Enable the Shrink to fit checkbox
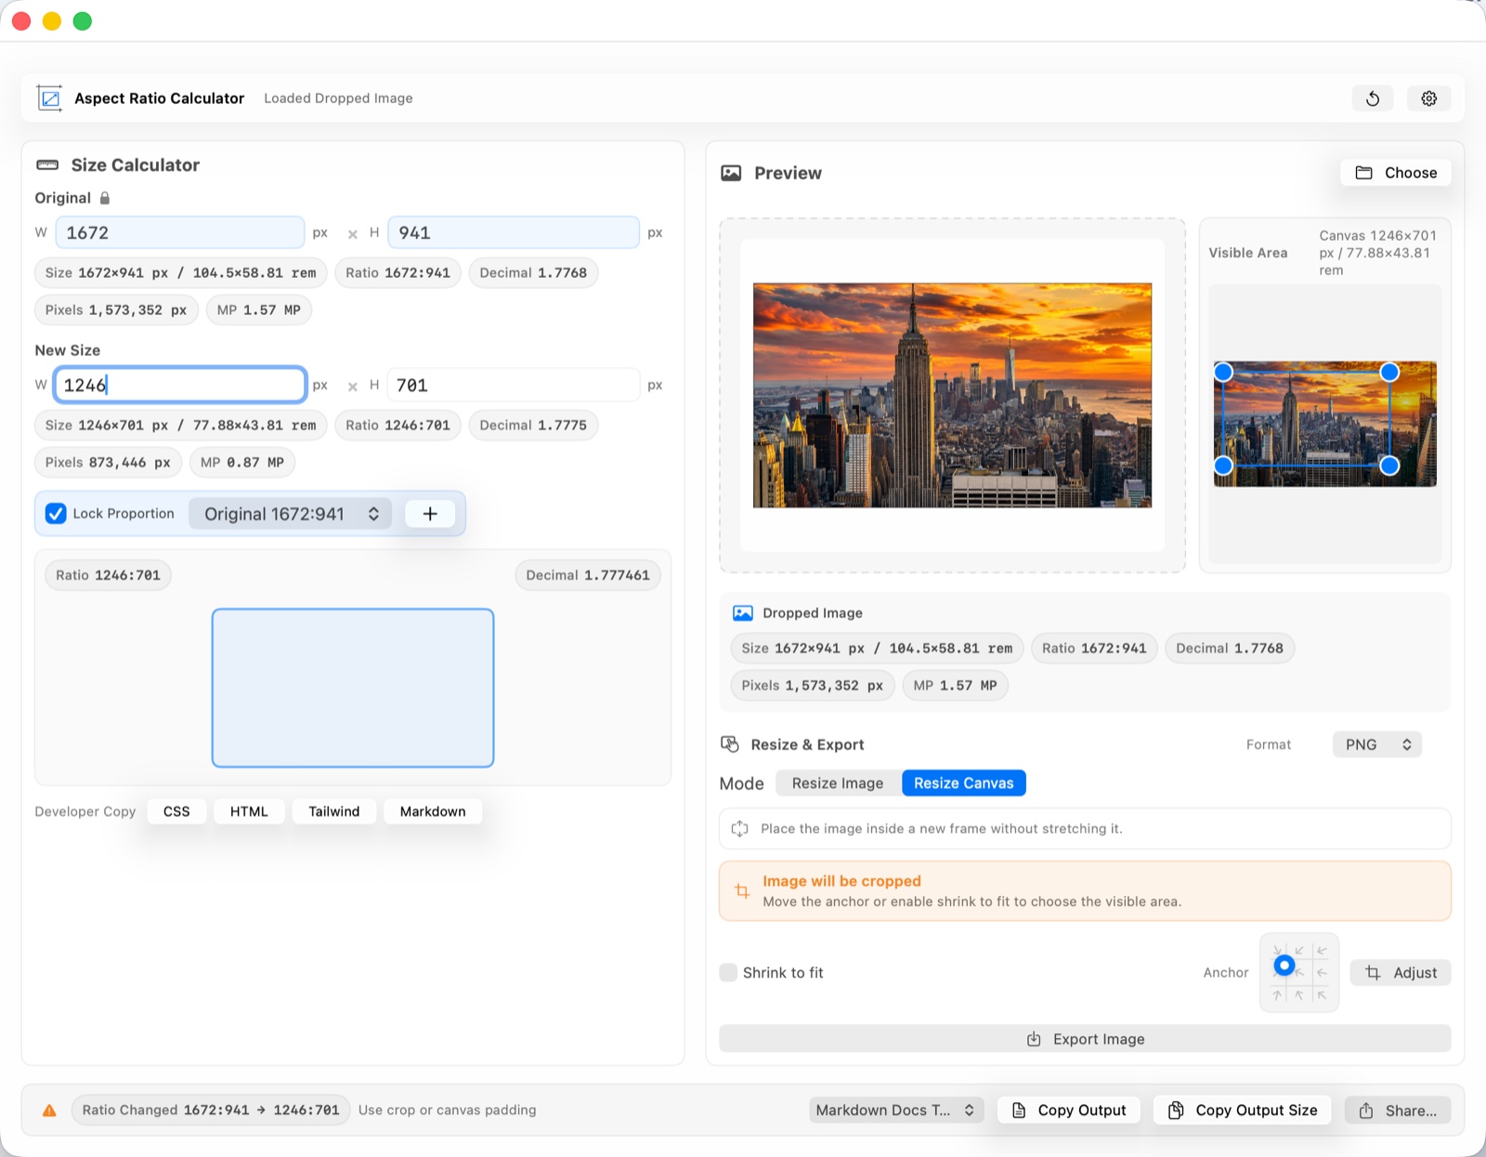1486x1157 pixels. point(729,973)
